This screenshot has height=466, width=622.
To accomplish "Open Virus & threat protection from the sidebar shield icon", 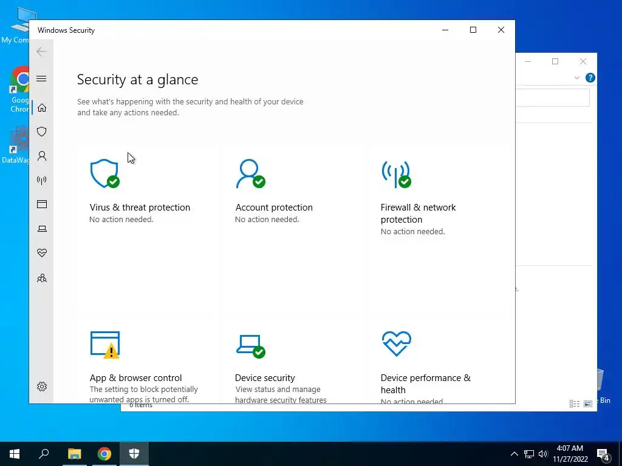I will [42, 132].
